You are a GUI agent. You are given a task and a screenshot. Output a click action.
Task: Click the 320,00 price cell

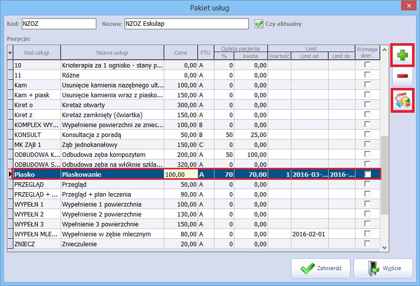(181, 164)
